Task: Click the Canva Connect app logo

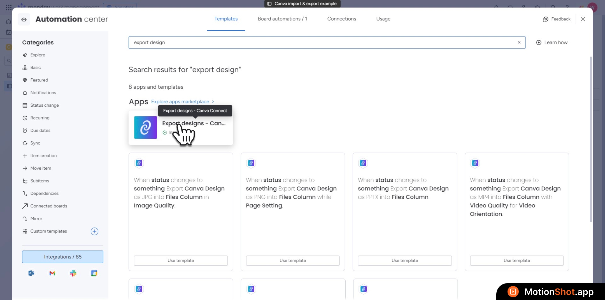Action: (145, 128)
